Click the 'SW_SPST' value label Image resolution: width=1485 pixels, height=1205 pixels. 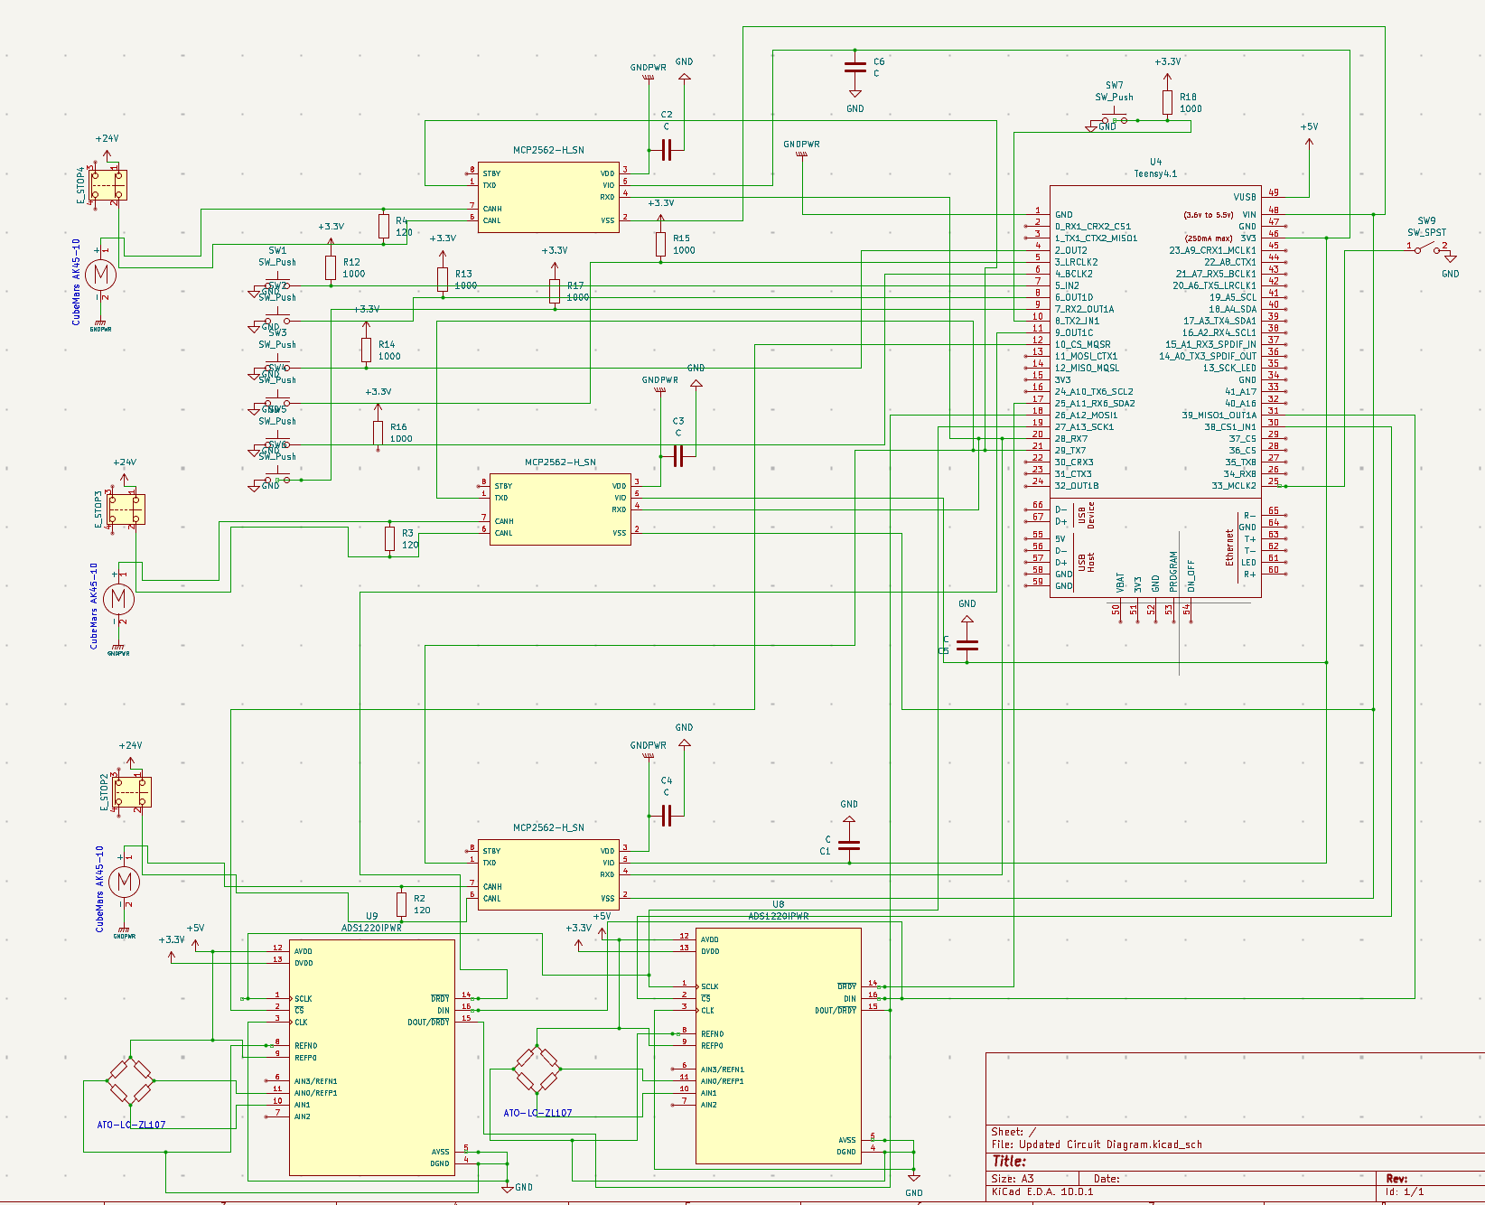click(x=1426, y=232)
